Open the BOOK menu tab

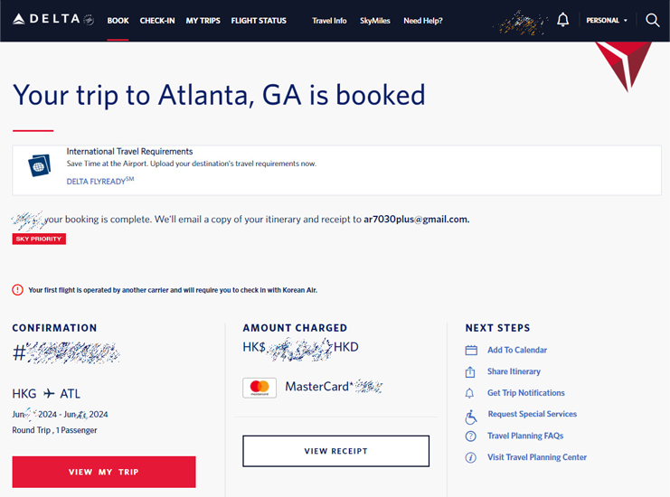tap(118, 21)
